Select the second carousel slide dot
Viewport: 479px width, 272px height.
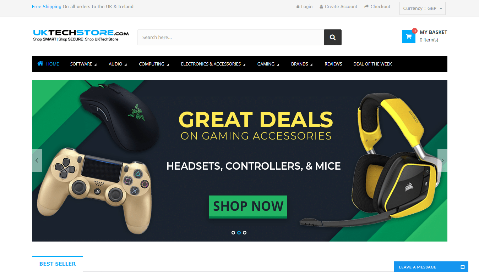click(x=239, y=233)
